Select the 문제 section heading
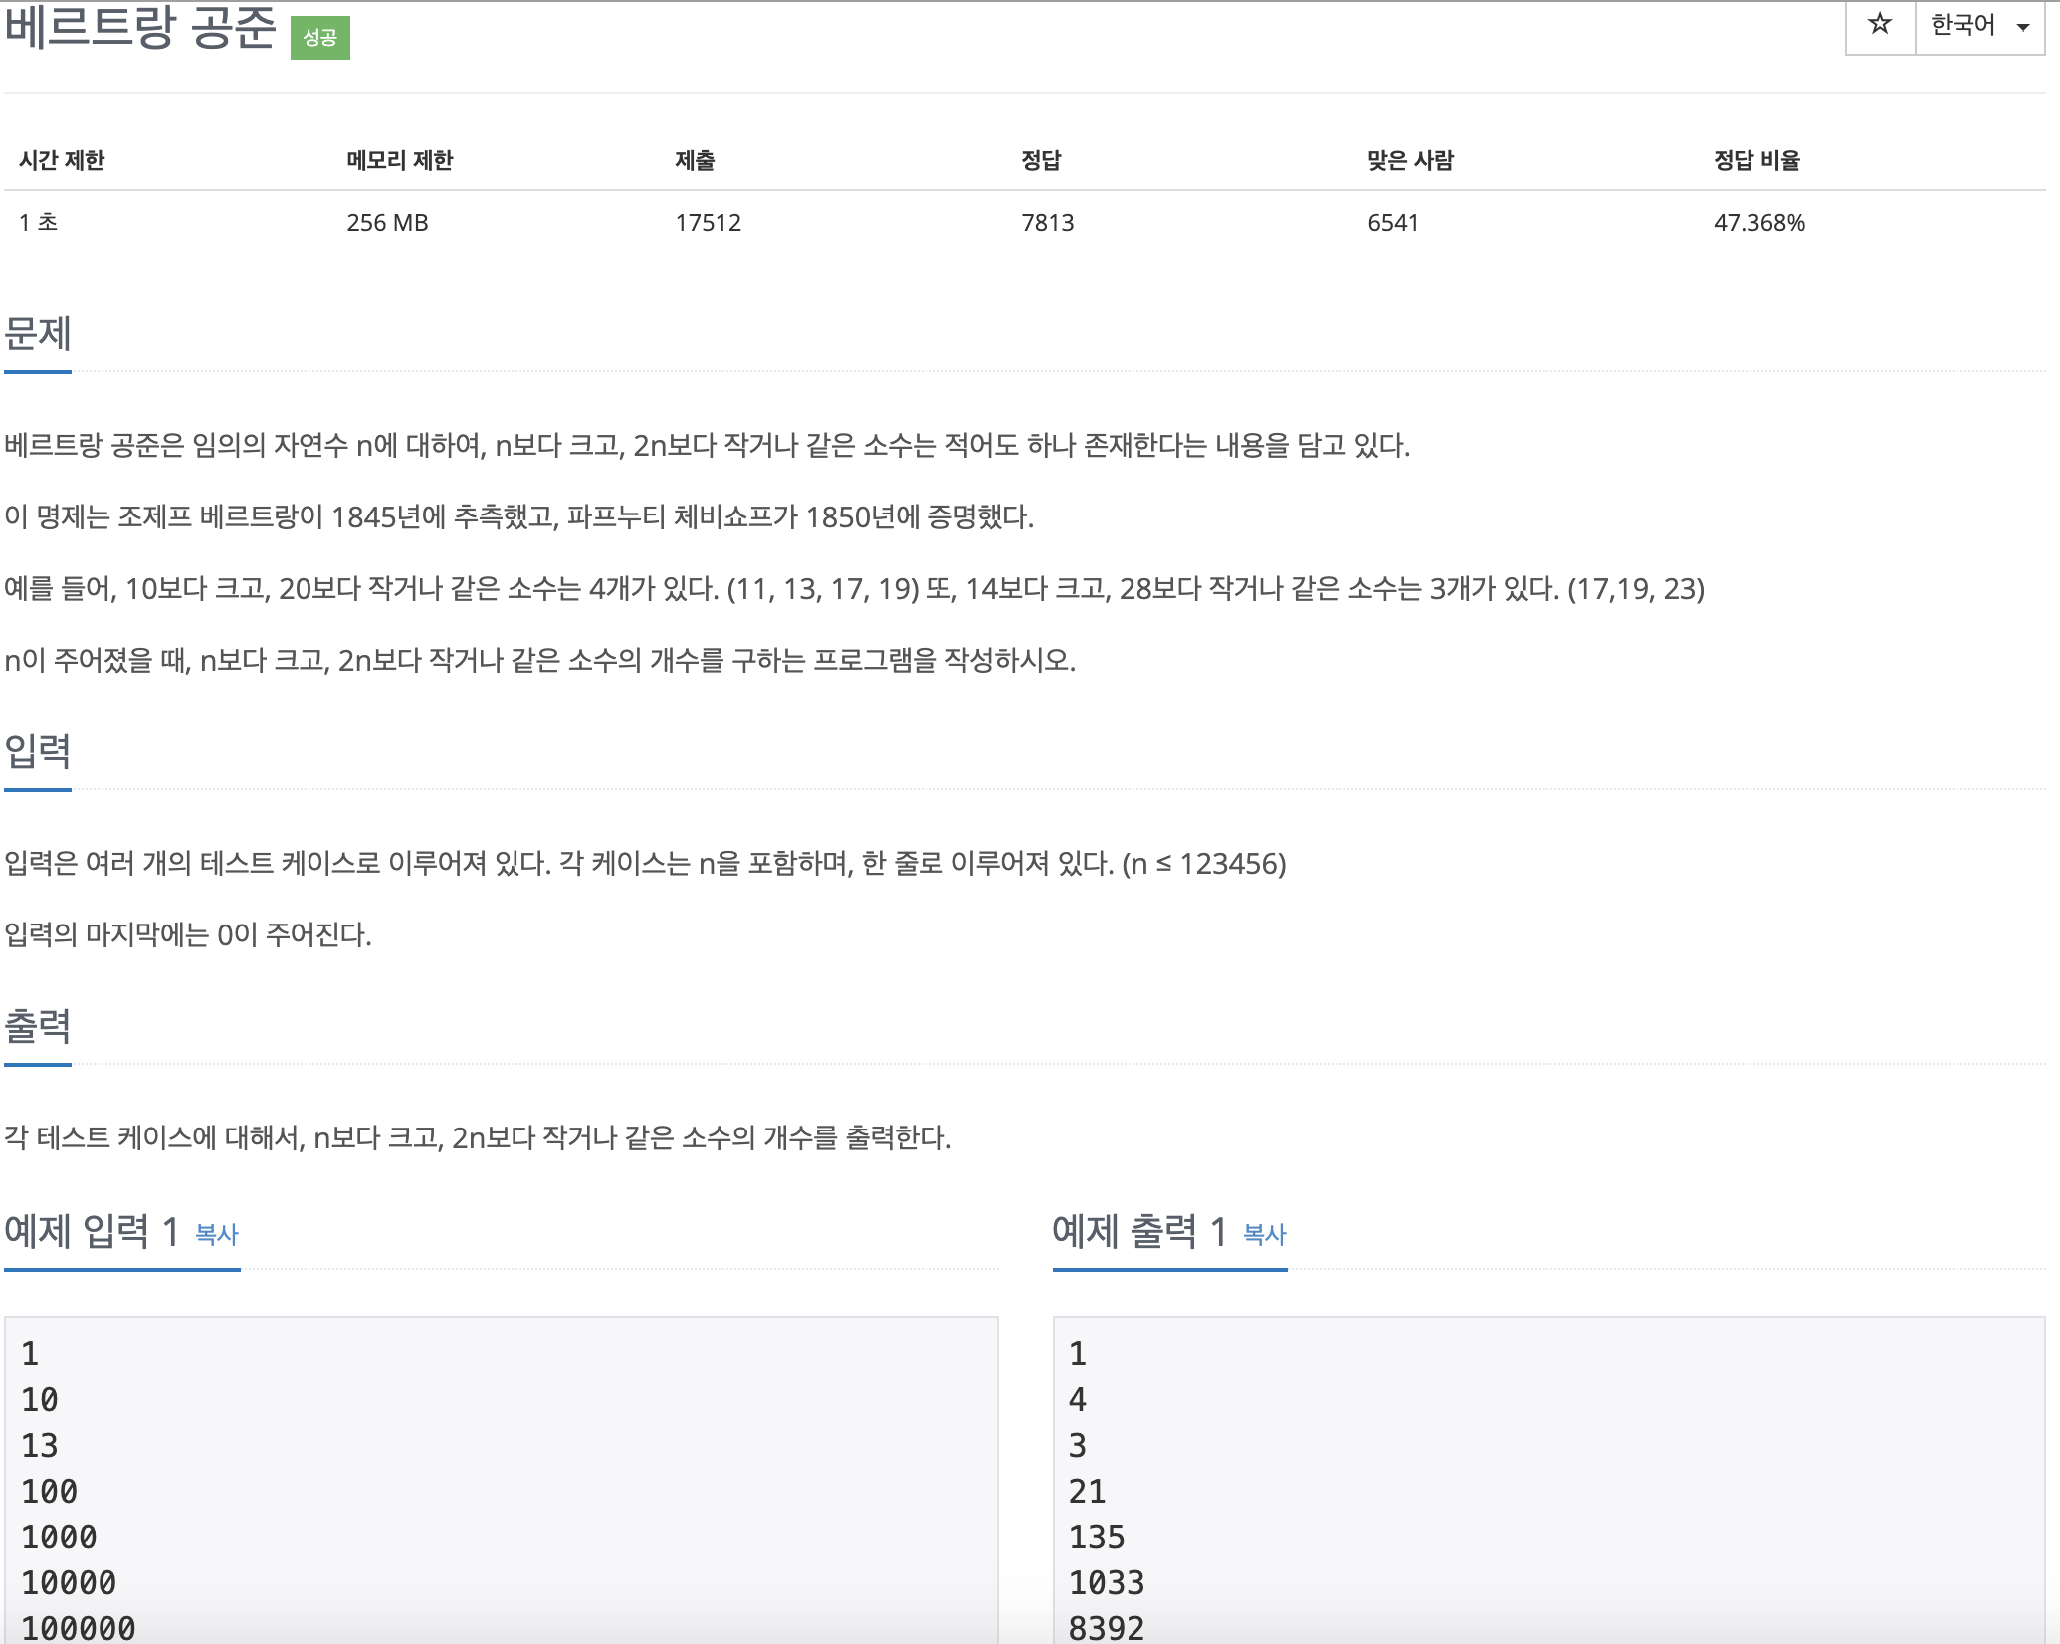Viewport: 2060px width, 1644px height. (38, 334)
